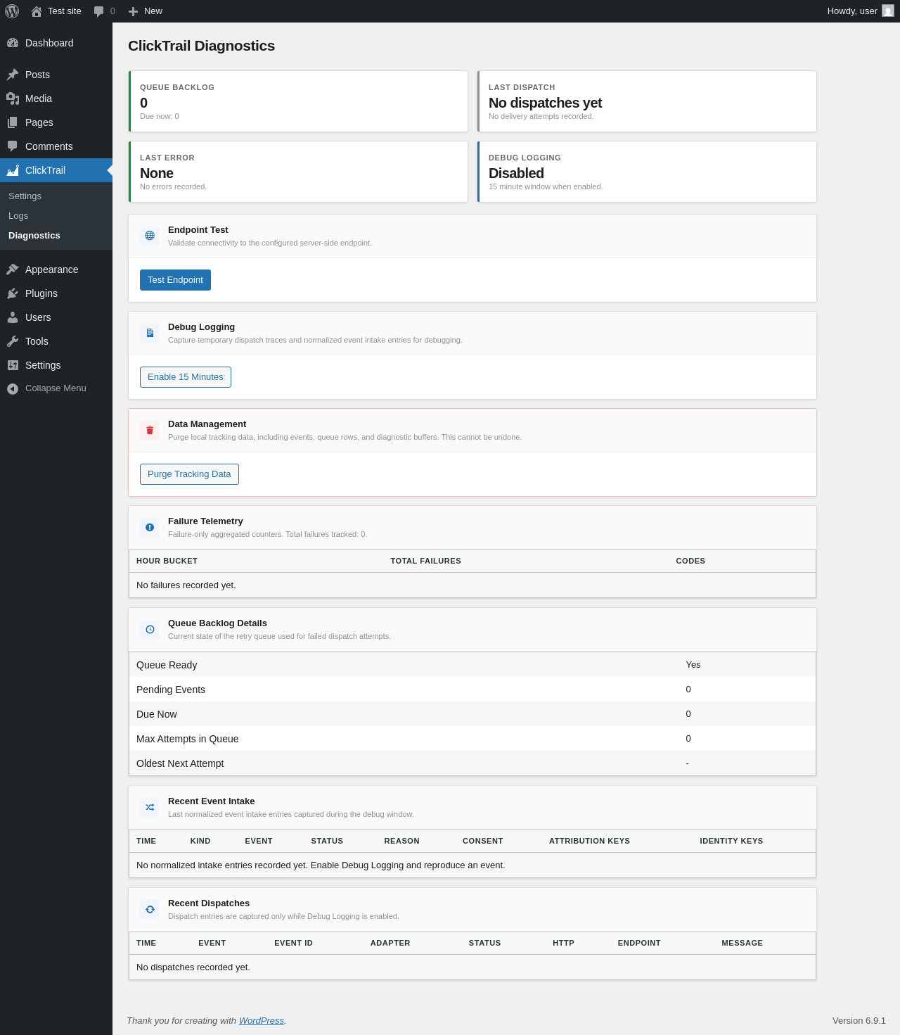The width and height of the screenshot is (900, 1035).
Task: Click the Queue Backlog Details clock icon
Action: click(x=150, y=629)
